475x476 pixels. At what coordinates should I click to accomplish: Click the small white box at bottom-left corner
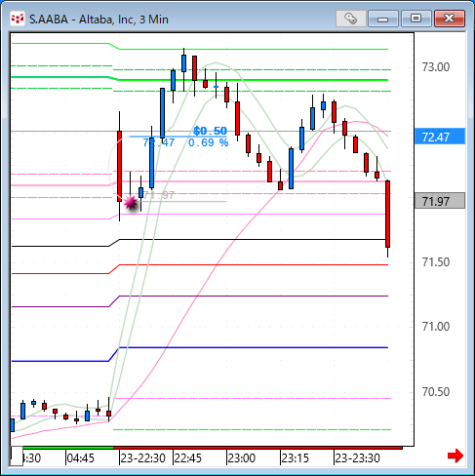click(17, 456)
